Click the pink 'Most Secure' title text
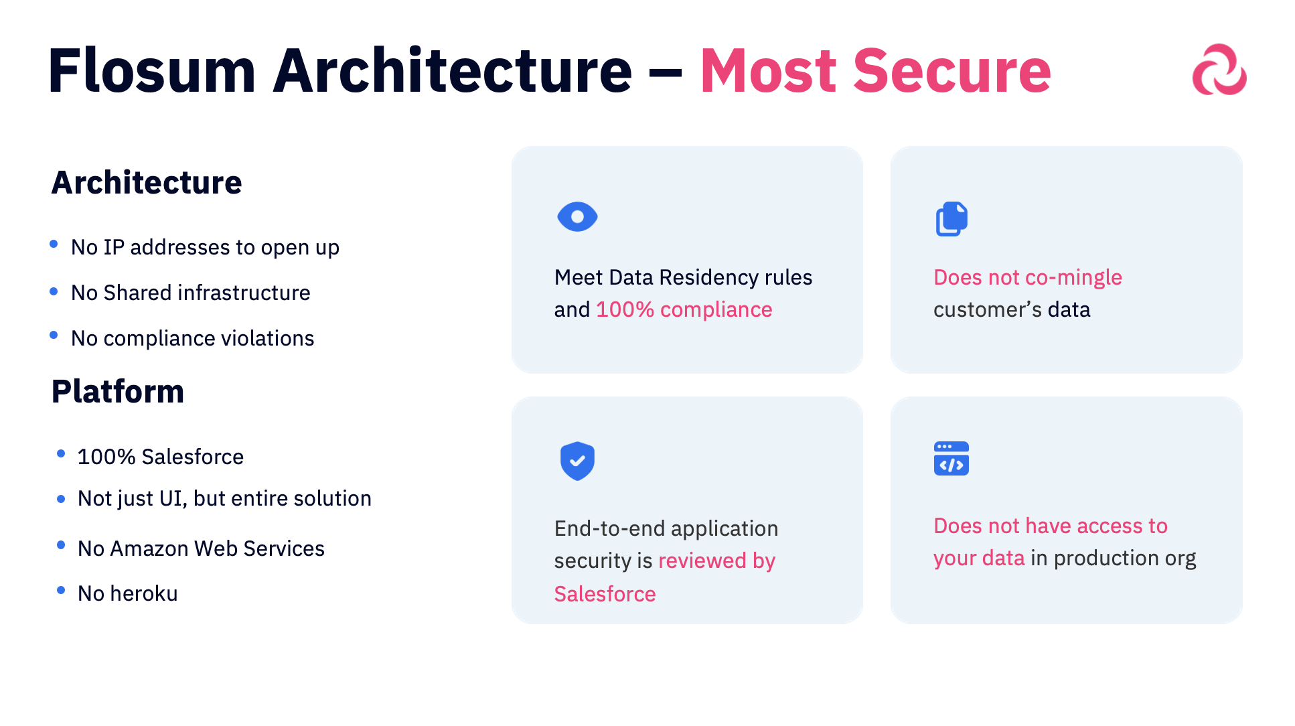 click(x=875, y=70)
